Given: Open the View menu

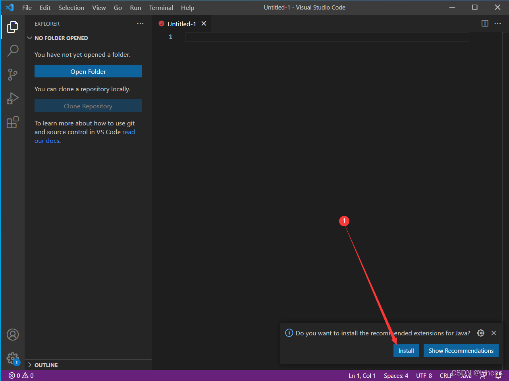Looking at the screenshot, I should [x=99, y=8].
